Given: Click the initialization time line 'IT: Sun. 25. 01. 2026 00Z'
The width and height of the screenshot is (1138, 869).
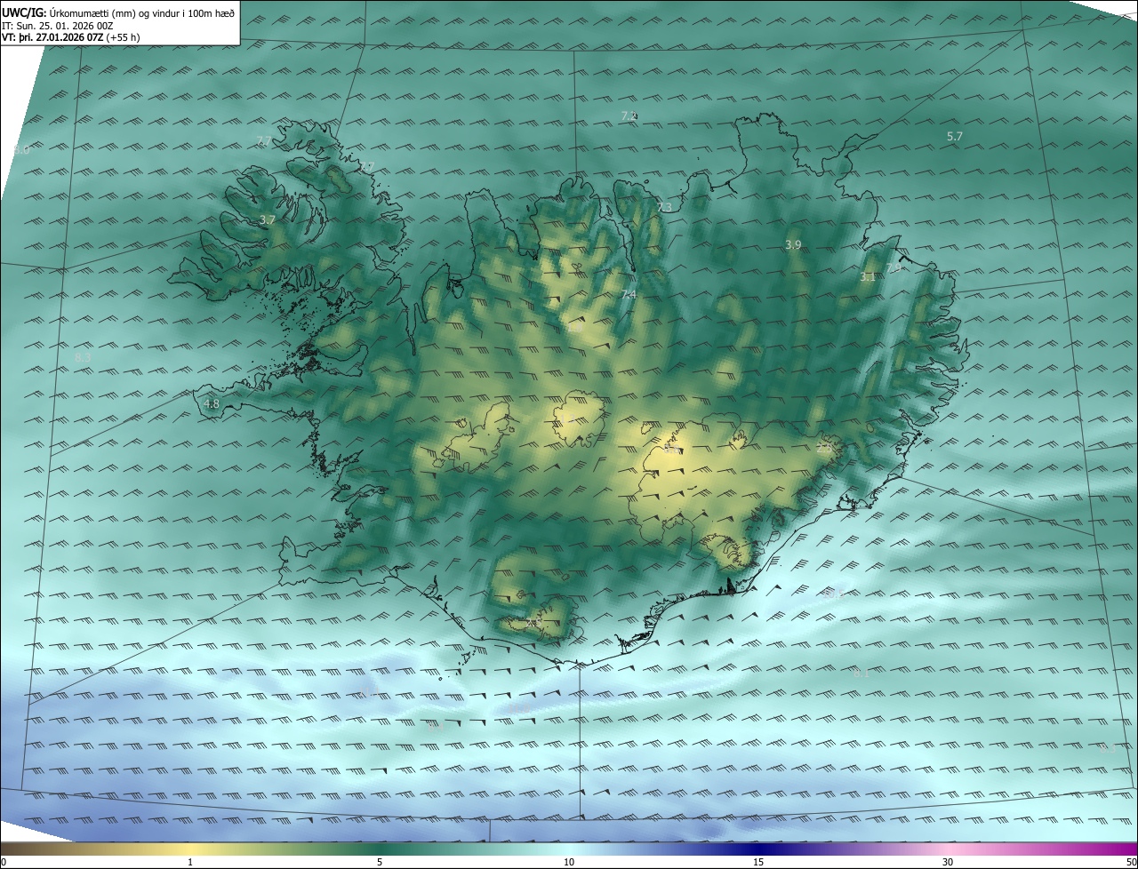Looking at the screenshot, I should click(59, 26).
